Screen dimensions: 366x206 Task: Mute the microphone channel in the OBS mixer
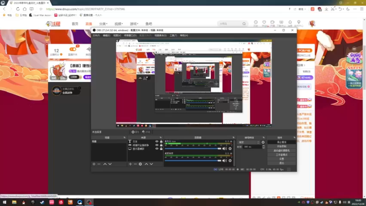point(225,148)
